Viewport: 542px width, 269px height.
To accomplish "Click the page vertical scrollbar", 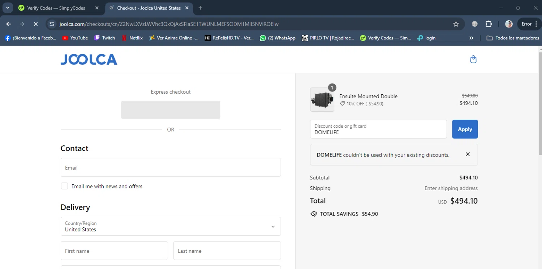I will pyautogui.click(x=540, y=108).
